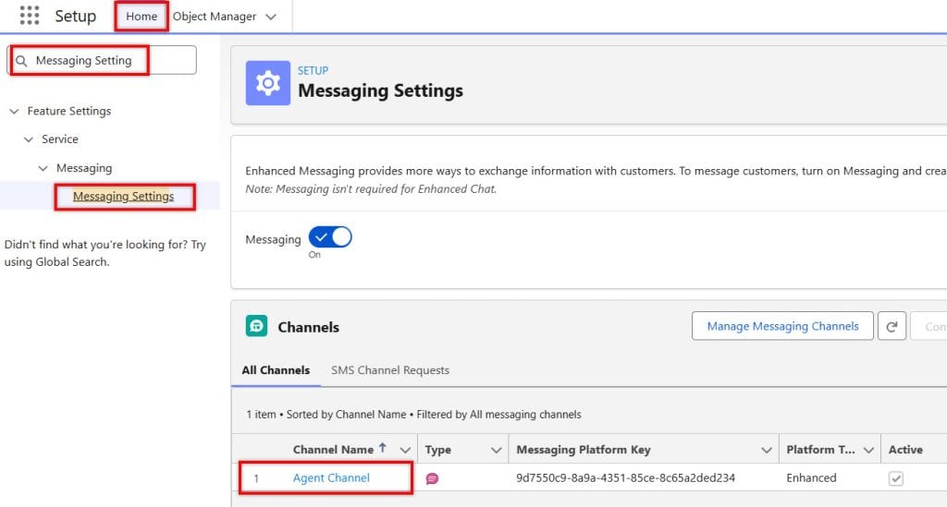The width and height of the screenshot is (947, 507).
Task: Open the Platform Type column menu
Action: click(868, 450)
